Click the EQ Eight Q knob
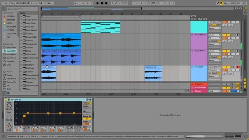This screenshot has width=249, height=140. coord(9,127)
